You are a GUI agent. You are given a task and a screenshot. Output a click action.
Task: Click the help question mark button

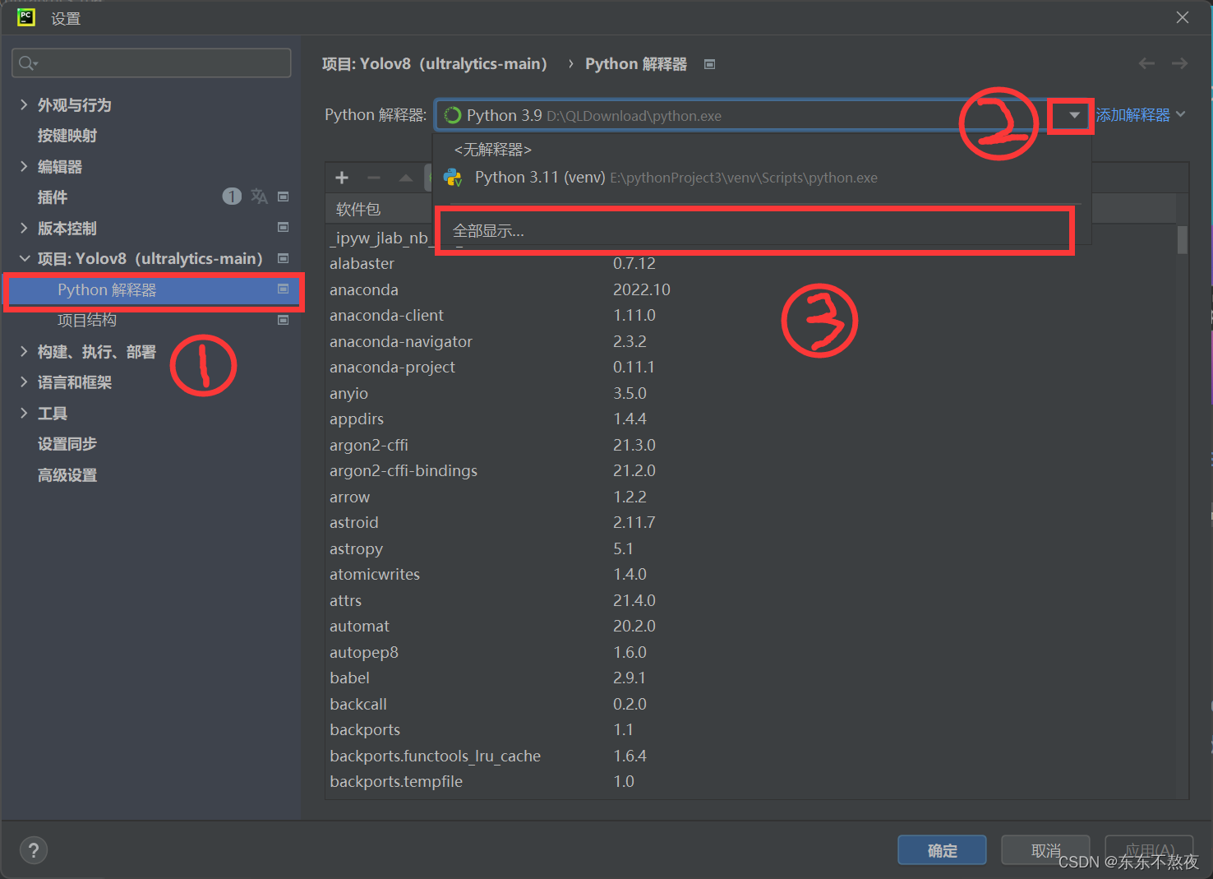click(x=34, y=850)
